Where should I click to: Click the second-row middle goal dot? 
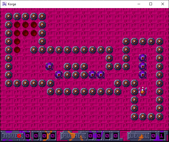coord(25,33)
